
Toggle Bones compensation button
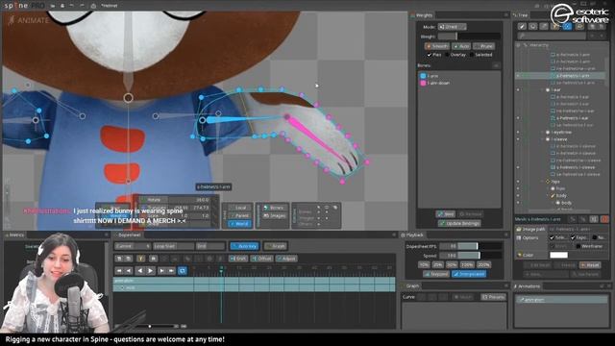pyautogui.click(x=274, y=208)
